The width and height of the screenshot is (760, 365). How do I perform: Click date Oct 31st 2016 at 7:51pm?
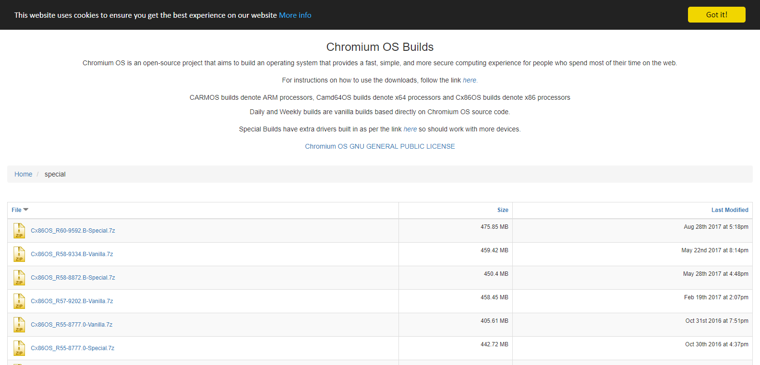pyautogui.click(x=717, y=321)
